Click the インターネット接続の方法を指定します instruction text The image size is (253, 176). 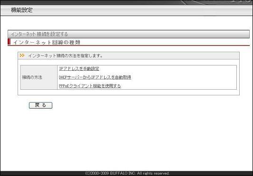tap(66, 56)
